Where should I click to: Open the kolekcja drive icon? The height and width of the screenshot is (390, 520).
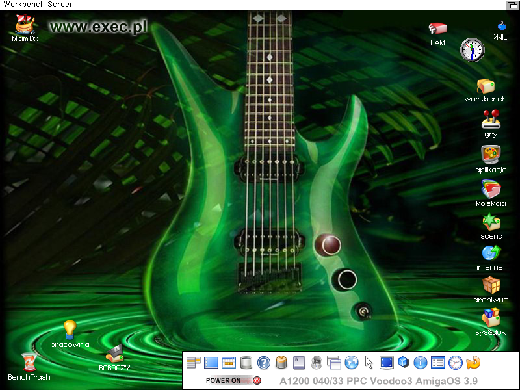click(x=491, y=189)
